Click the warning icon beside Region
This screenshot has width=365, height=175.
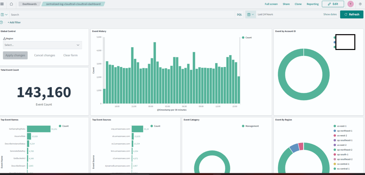pyautogui.click(x=5, y=39)
